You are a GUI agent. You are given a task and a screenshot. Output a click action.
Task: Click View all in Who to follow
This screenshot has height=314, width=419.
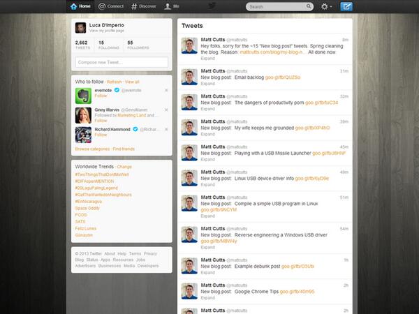tap(132, 82)
